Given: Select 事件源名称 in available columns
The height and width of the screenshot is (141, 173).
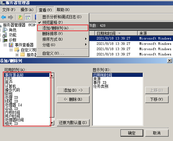Looking at the screenshot, I should [x=27, y=75].
